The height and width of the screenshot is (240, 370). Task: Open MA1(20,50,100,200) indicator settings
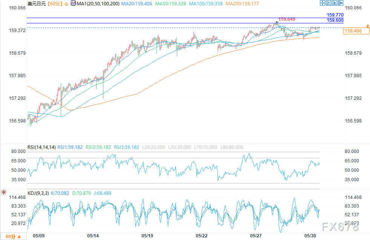click(x=98, y=4)
